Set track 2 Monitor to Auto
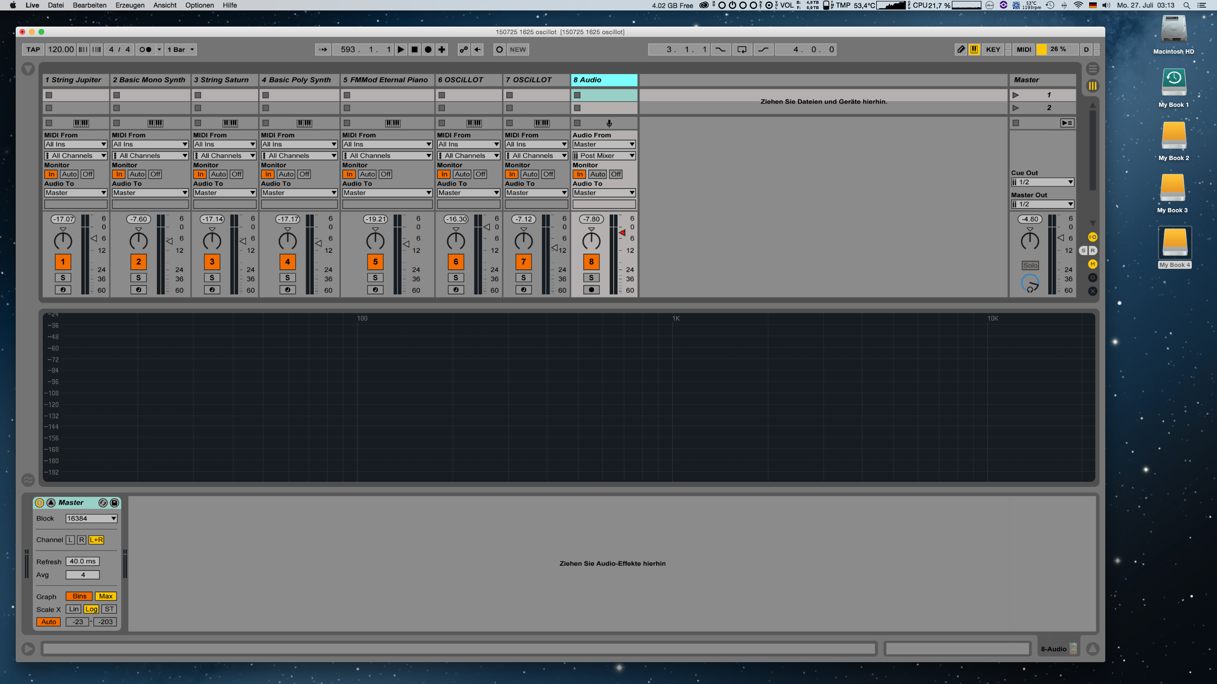The width and height of the screenshot is (1217, 684). point(137,174)
